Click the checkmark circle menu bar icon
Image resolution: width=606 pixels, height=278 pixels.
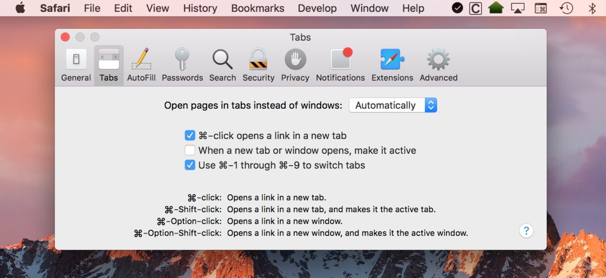457,8
